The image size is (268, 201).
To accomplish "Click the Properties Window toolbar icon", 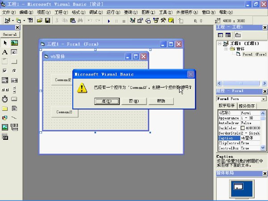I will click(x=140, y=21).
